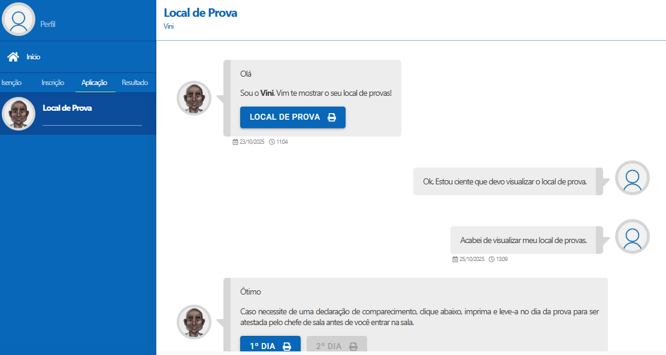The width and height of the screenshot is (666, 355).
Task: Click the home icon next to Início
Action: coord(12,56)
